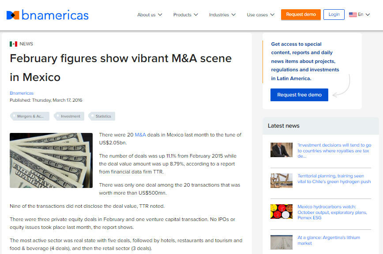
Task: Expand the Industries menu
Action: [x=222, y=15]
